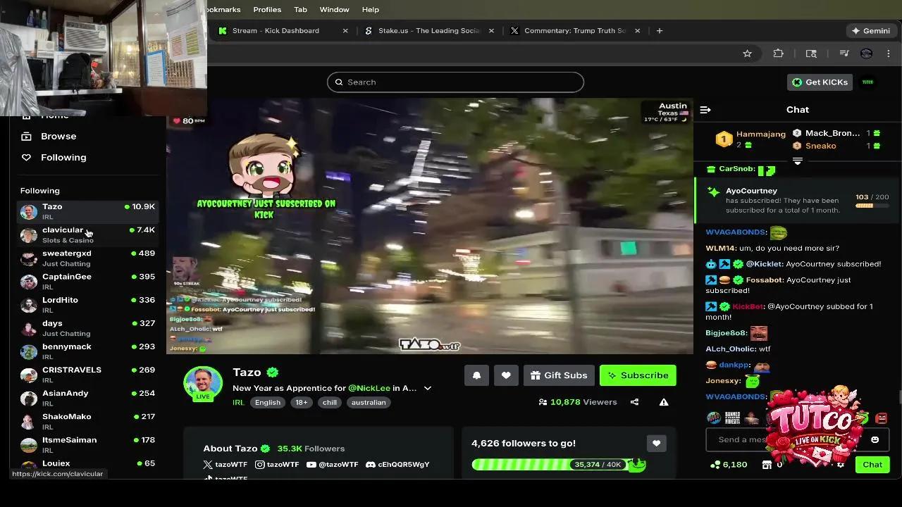Expand the stream title with chevron
Screen dimensions: 902x507
coord(427,388)
